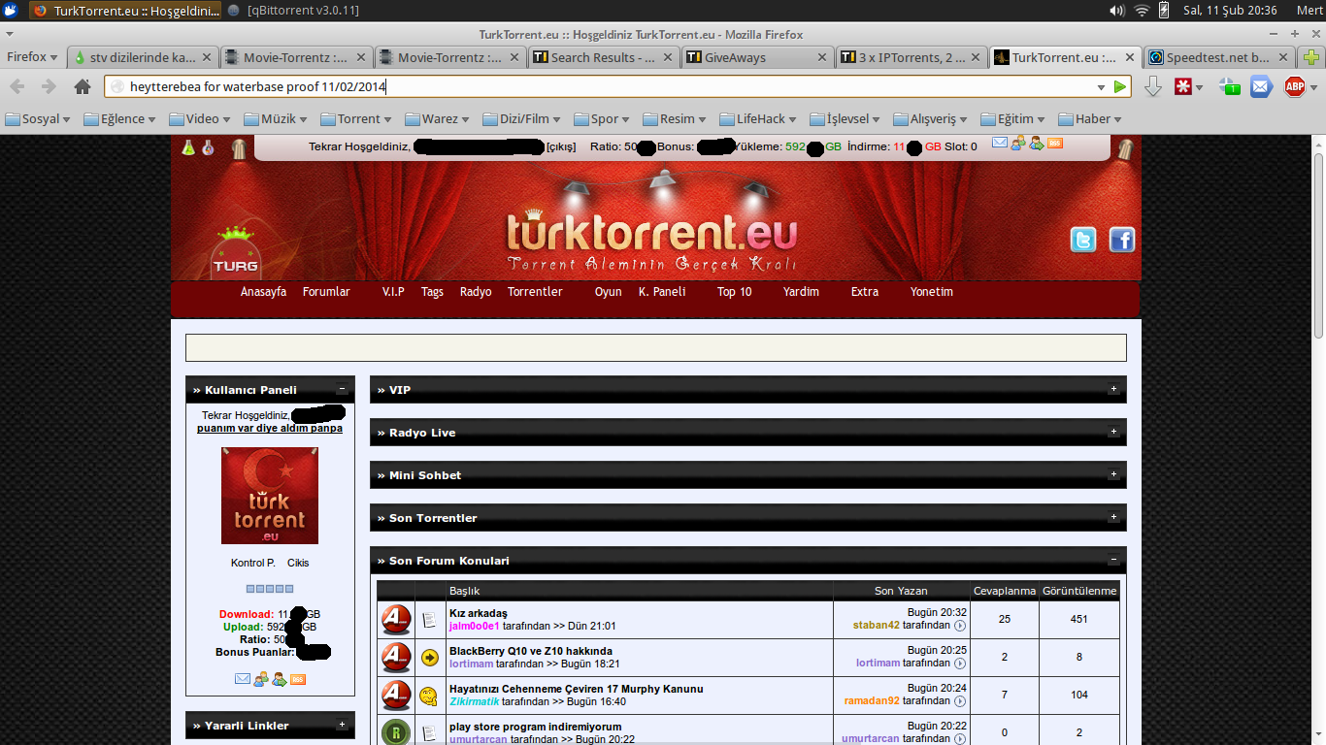
Task: Expand the Son Torrentler panel
Action: [x=1113, y=517]
